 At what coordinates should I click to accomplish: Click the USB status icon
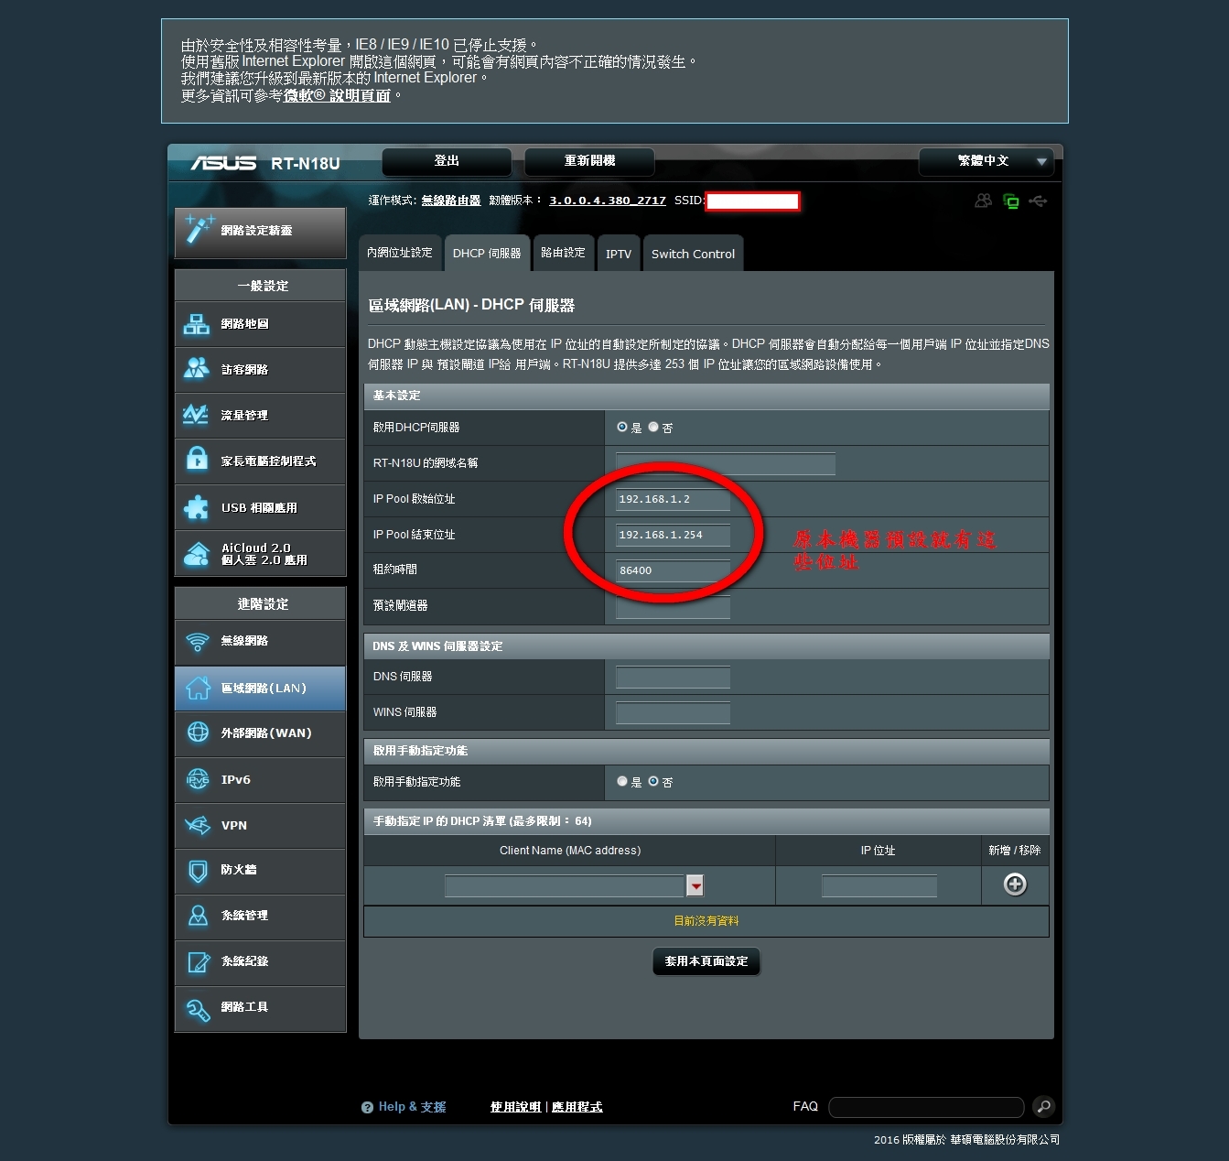click(x=1038, y=201)
